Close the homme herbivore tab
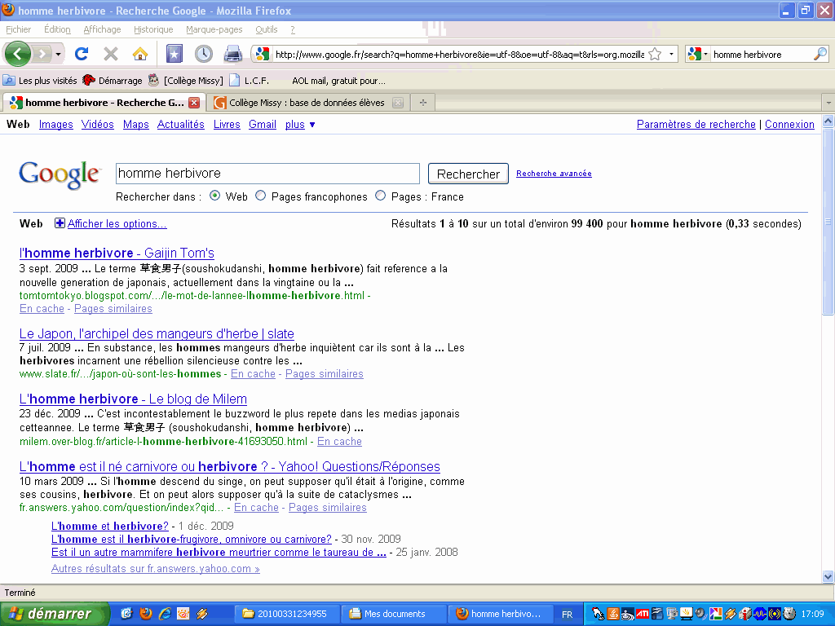 tap(194, 103)
